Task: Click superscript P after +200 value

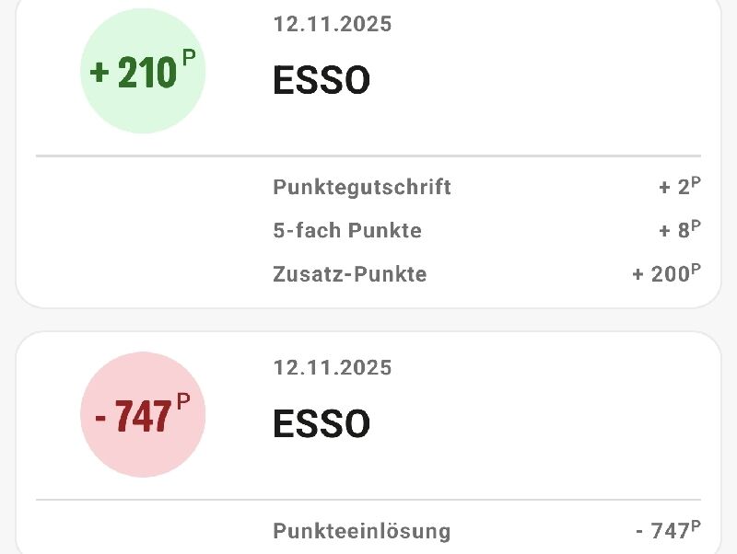Action: pos(696,269)
